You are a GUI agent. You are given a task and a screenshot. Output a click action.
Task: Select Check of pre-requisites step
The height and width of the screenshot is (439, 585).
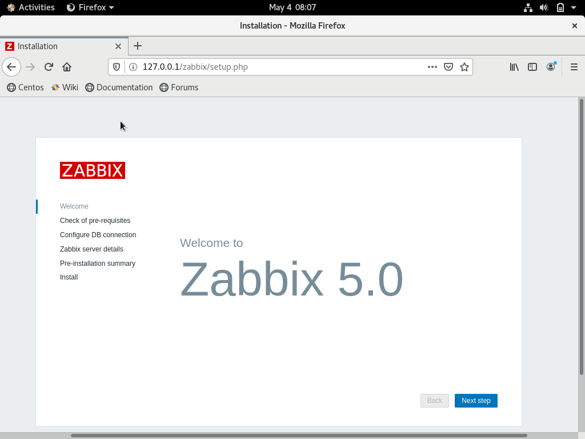(x=95, y=220)
